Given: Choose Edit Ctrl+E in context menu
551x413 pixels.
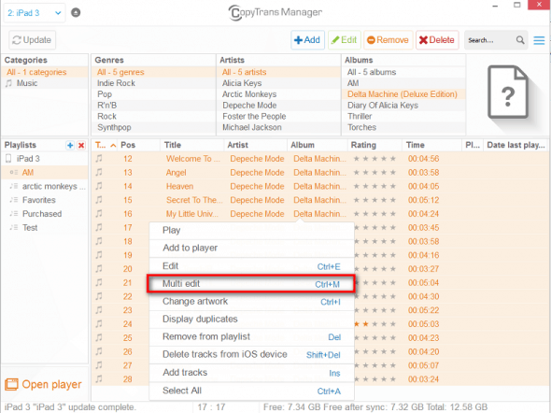Looking at the screenshot, I should coord(251,266).
